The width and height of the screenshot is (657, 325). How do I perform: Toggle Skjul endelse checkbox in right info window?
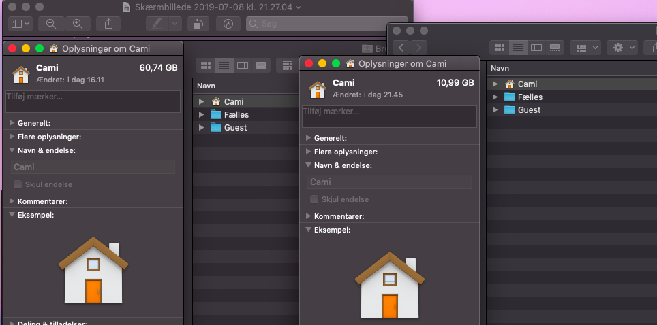[314, 199]
